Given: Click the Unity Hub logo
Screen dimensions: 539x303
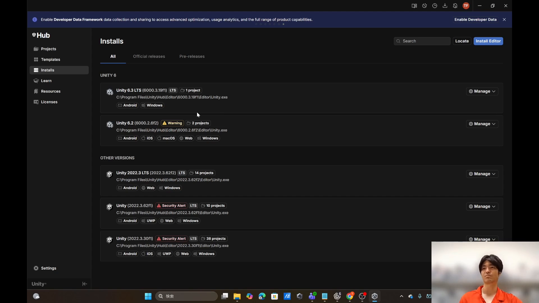Looking at the screenshot, I should click(x=41, y=35).
